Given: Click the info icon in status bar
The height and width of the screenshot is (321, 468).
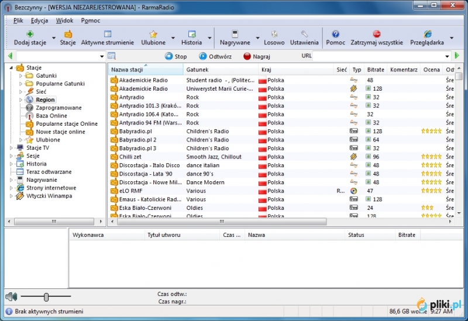Looking at the screenshot, I should point(9,312).
